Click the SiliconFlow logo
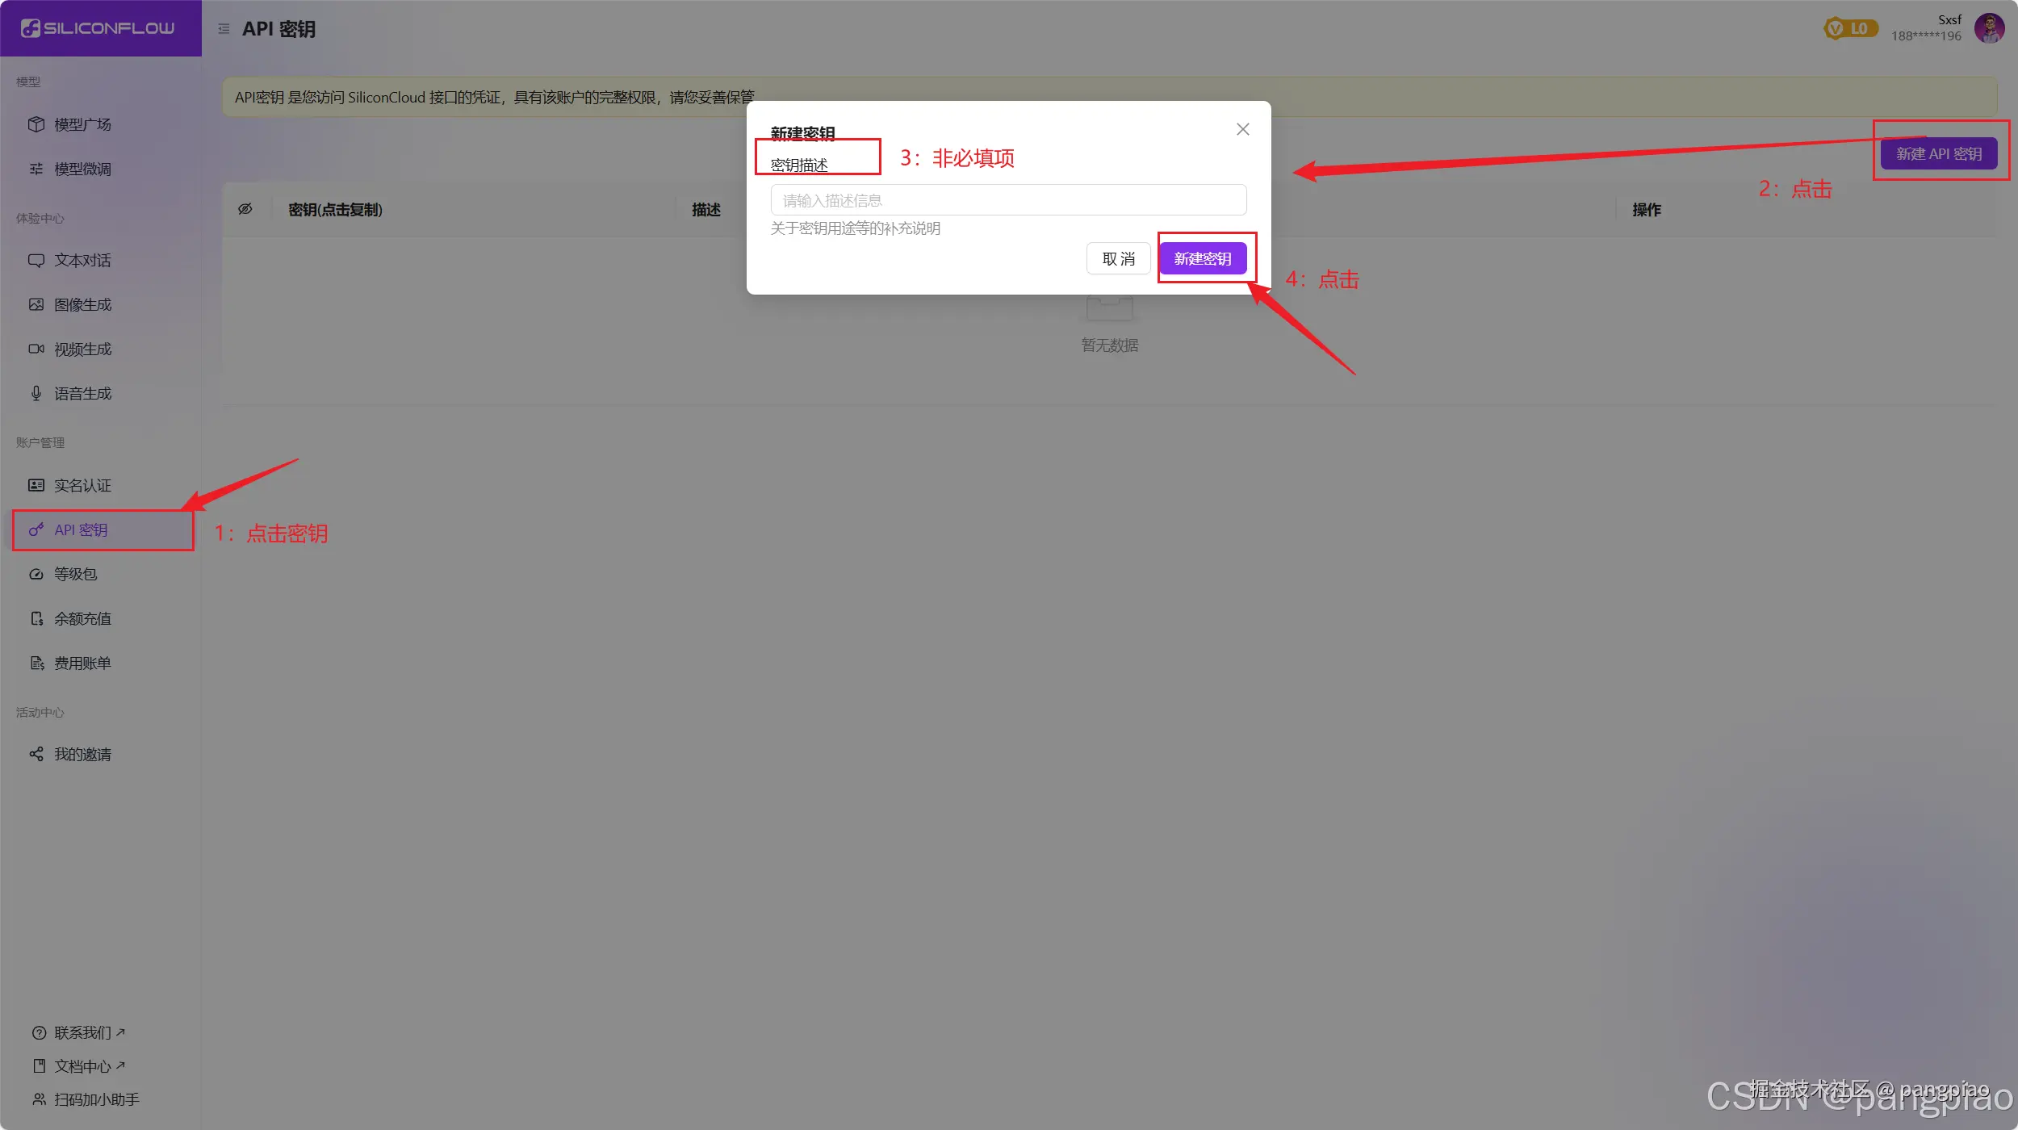 point(98,28)
